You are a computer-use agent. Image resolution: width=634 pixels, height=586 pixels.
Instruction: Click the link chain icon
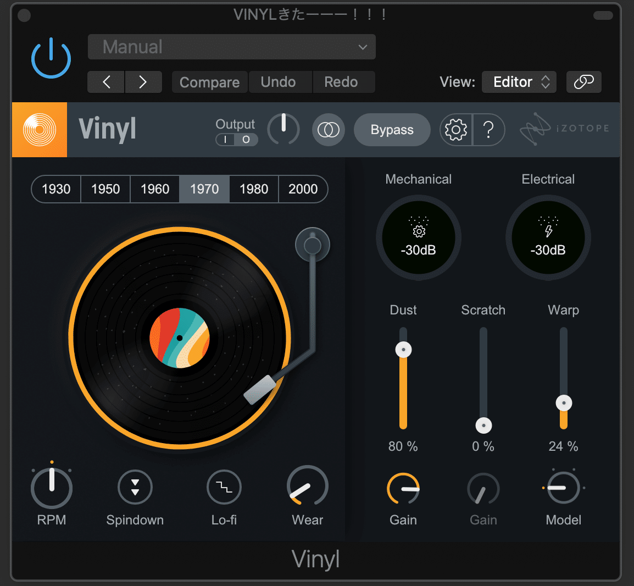584,82
